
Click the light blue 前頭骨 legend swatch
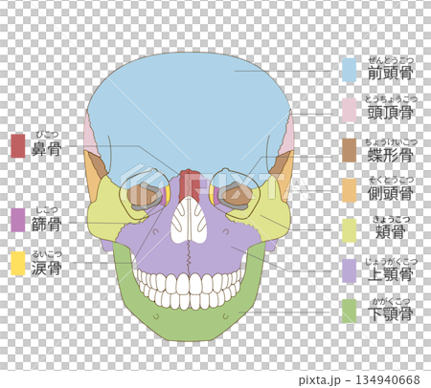(x=349, y=70)
